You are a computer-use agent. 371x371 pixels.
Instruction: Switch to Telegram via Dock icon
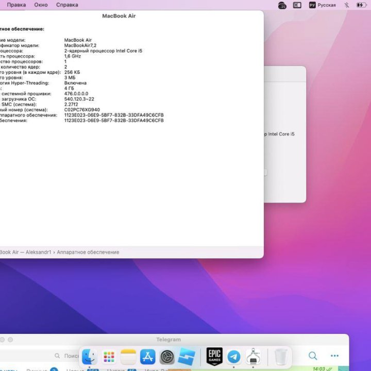click(234, 357)
